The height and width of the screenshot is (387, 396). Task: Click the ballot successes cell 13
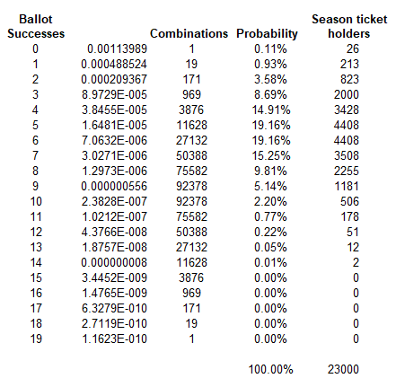click(x=36, y=247)
